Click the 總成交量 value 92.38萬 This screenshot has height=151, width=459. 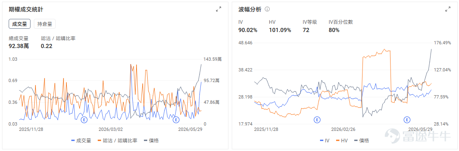click(x=19, y=46)
